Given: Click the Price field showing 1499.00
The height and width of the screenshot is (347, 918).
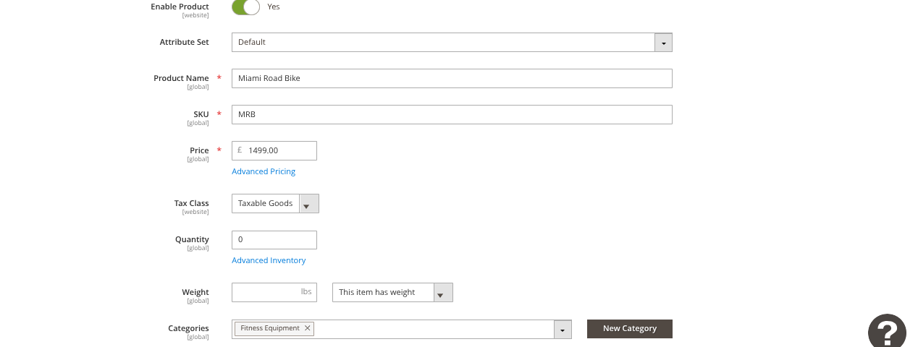Looking at the screenshot, I should [279, 150].
